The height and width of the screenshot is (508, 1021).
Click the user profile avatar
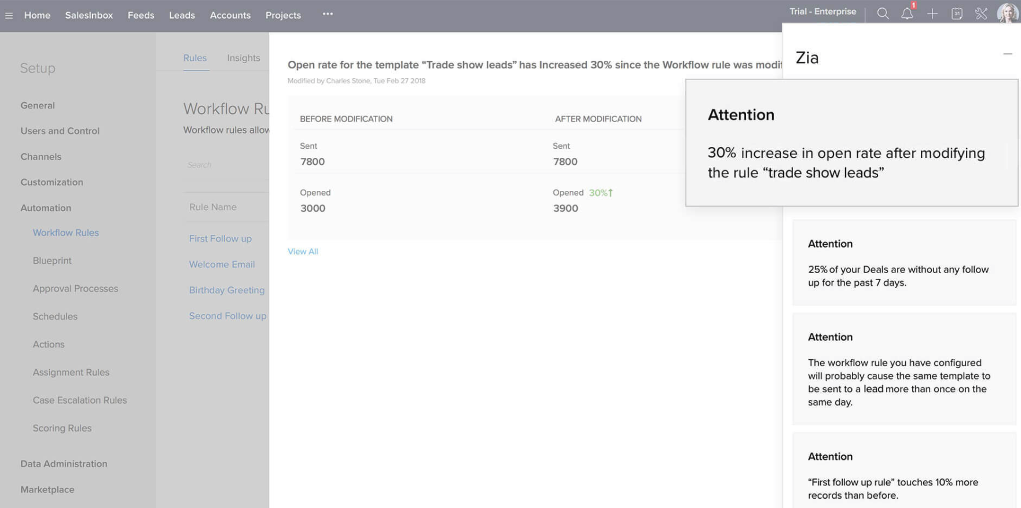[x=1007, y=13]
